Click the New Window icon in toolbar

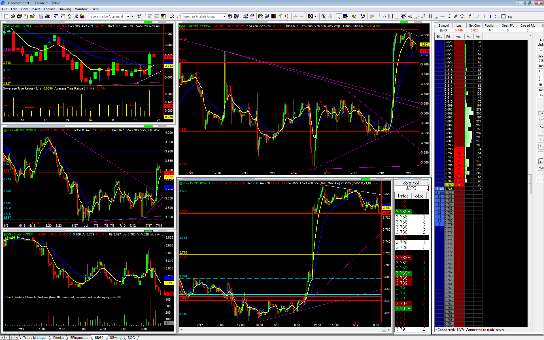coord(6,16)
